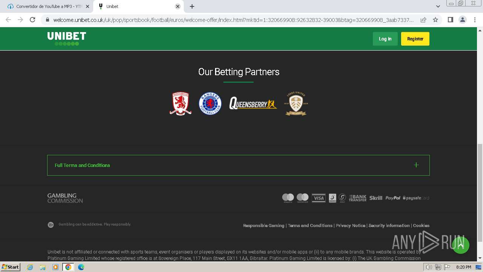Click the Bank Transfer payment icon
Screen dimensions: 483x272
357,198
